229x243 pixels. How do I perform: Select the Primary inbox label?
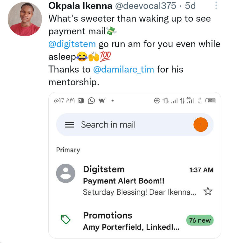click(x=68, y=150)
